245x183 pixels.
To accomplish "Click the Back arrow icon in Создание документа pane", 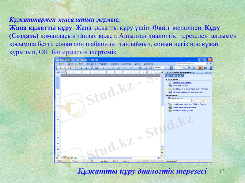I will 168,76.
